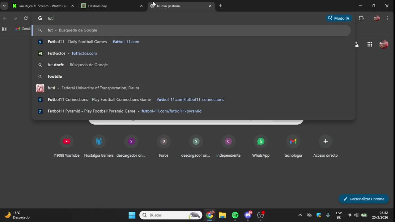Go back with the back arrow
The image size is (395, 222).
click(x=5, y=18)
